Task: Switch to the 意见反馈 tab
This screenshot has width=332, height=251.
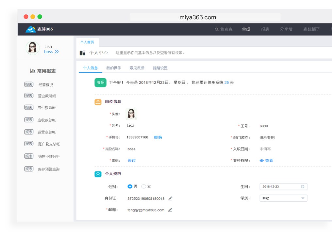Action: click(137, 68)
